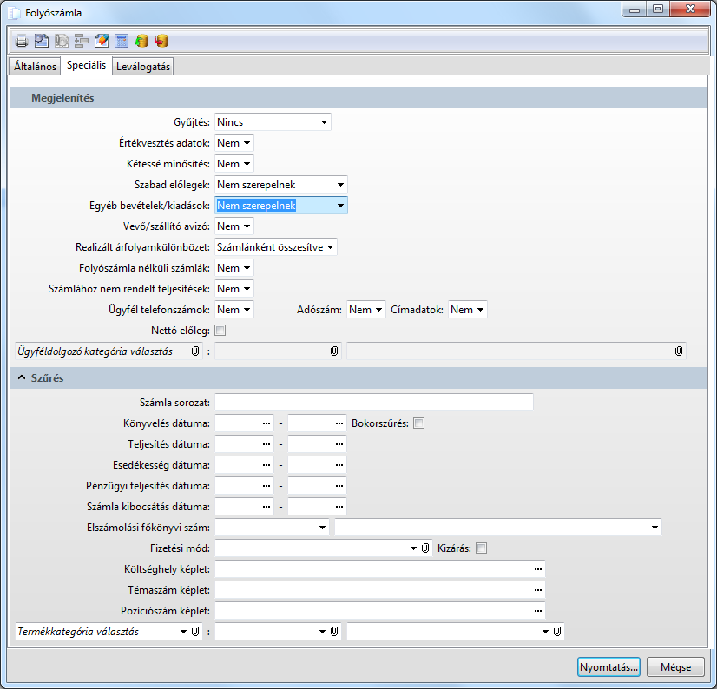Open the date picker for Esedékesség dátuma start
Screen dimensions: 717x689
(266, 465)
